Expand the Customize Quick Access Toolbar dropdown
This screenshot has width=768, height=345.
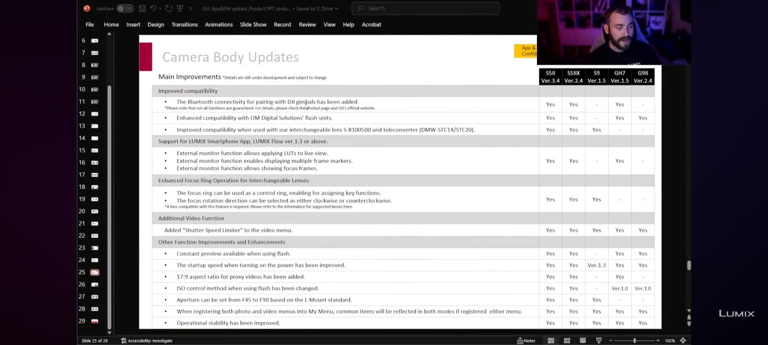click(x=191, y=9)
